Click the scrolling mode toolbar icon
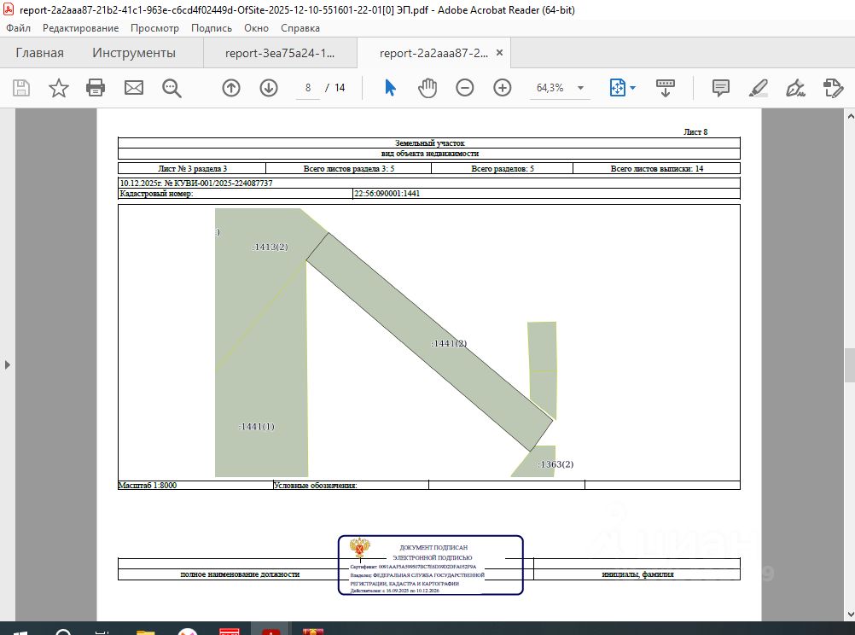The width and height of the screenshot is (855, 635). [x=666, y=88]
